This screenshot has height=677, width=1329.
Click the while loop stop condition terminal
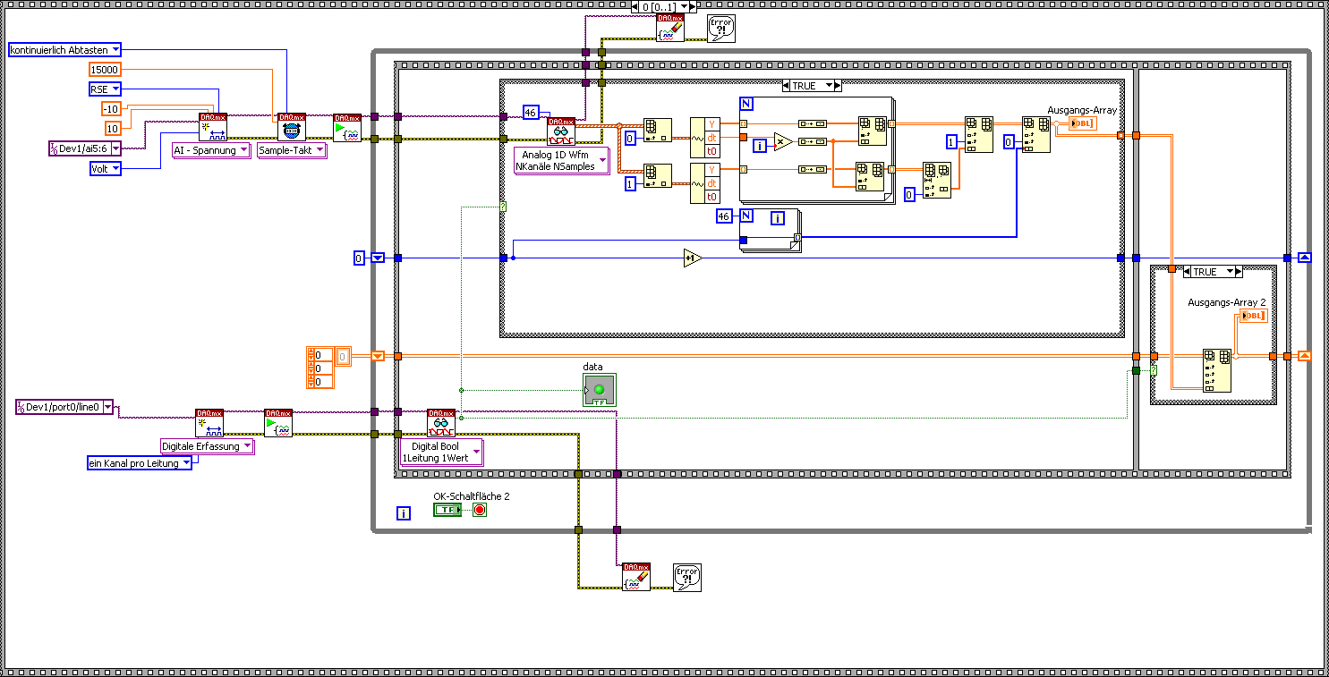(x=479, y=510)
